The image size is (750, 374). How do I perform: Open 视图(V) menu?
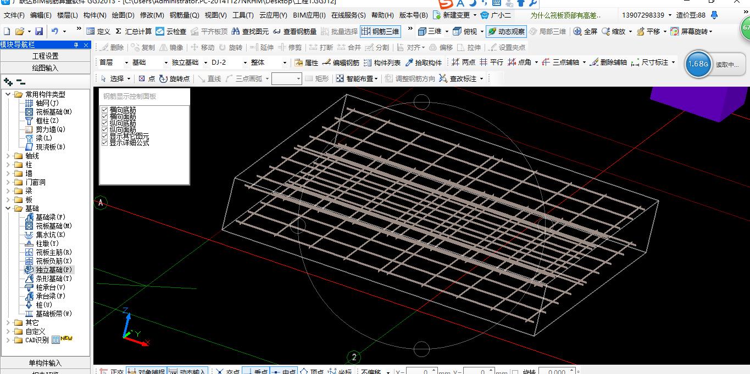click(x=215, y=15)
